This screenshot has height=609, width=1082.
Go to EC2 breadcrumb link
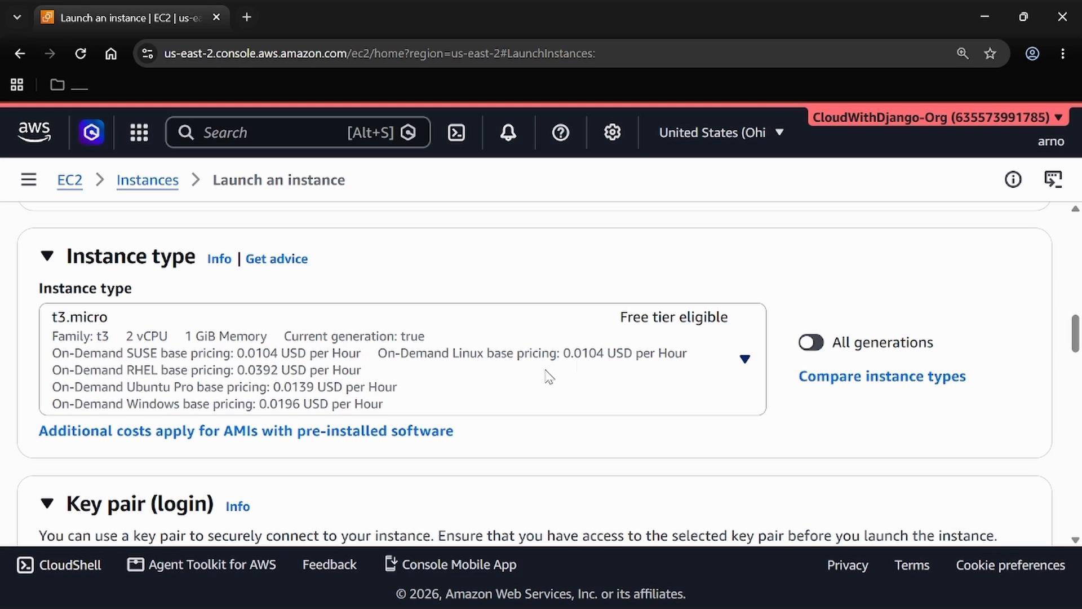[x=70, y=180]
